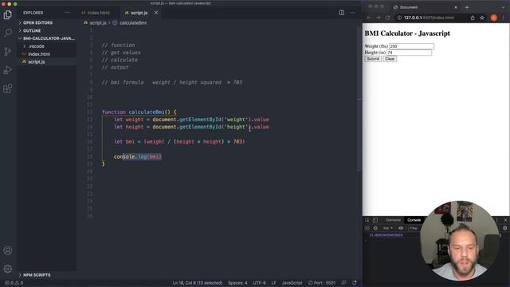Open Explorer panel more actions ellipsis
Image resolution: width=510 pixels, height=287 pixels.
pos(67,13)
